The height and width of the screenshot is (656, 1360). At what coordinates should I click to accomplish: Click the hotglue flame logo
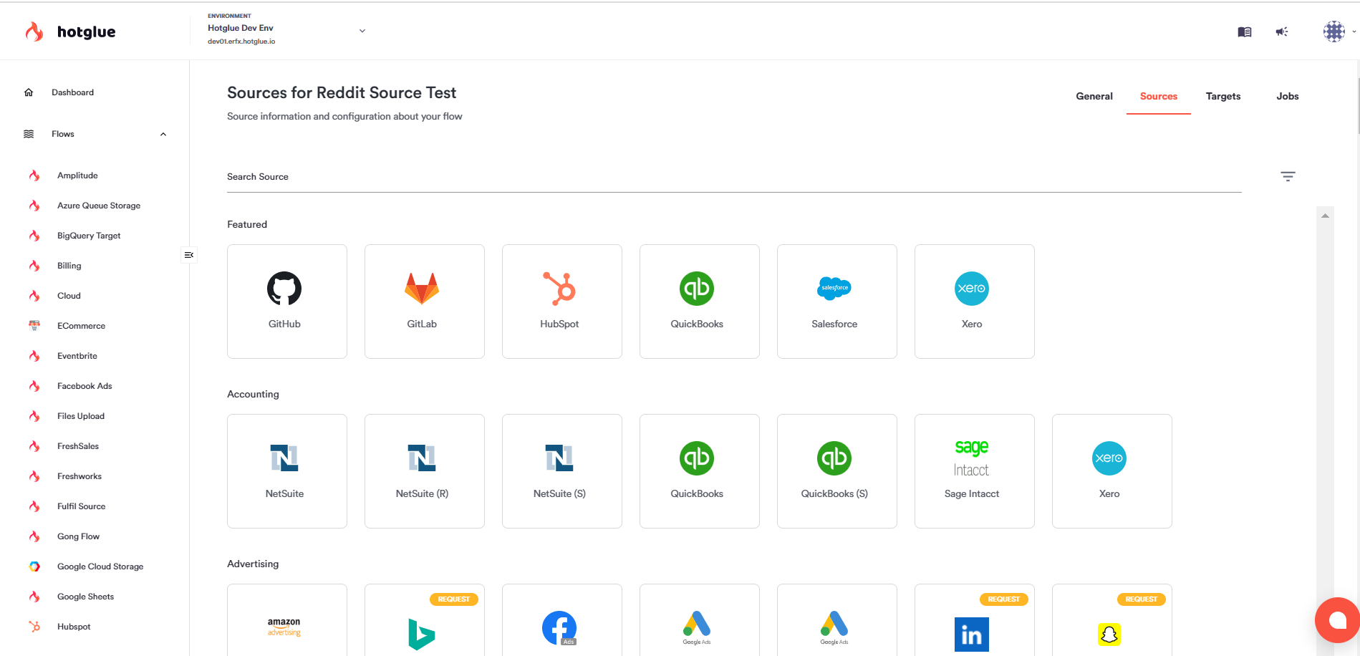tap(34, 32)
